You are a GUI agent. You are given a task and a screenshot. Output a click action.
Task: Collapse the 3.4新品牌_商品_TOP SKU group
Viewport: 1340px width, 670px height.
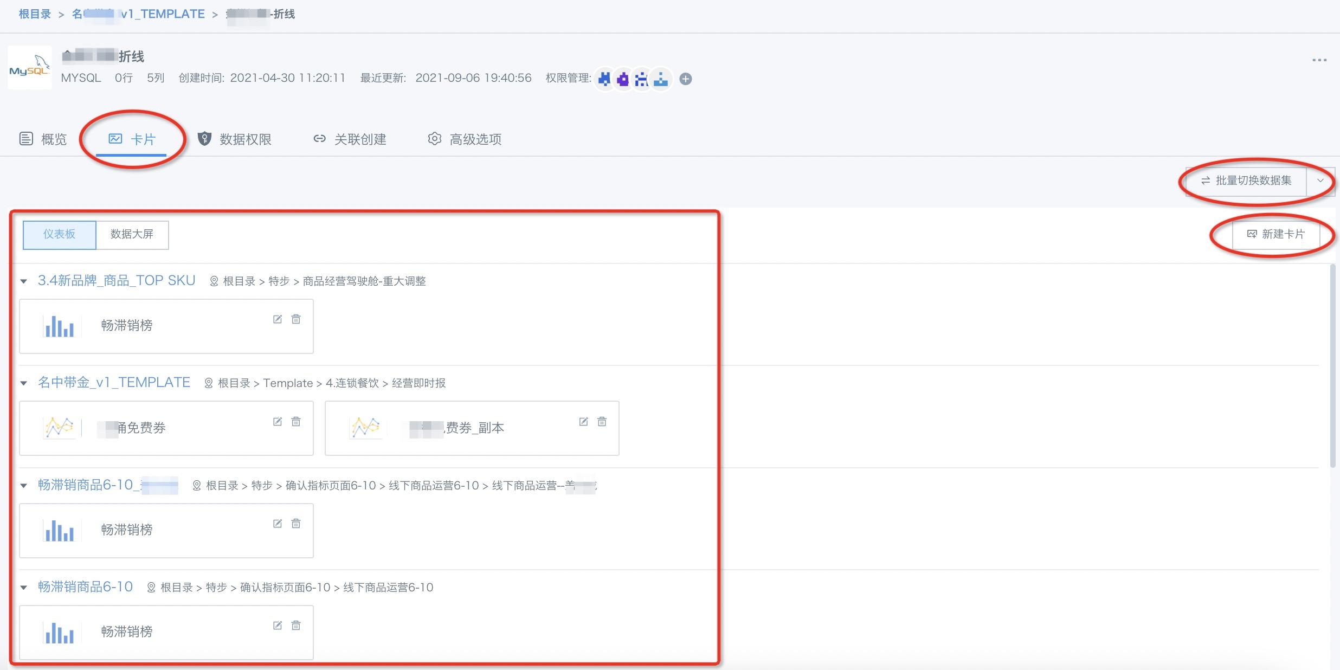pyautogui.click(x=24, y=281)
